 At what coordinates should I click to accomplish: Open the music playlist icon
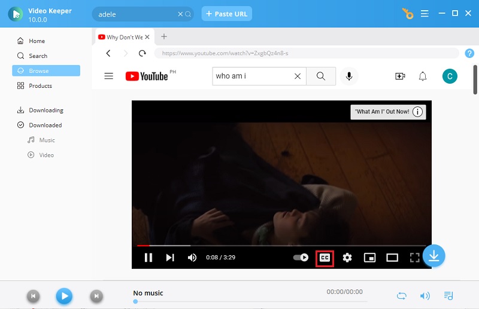[448, 296]
